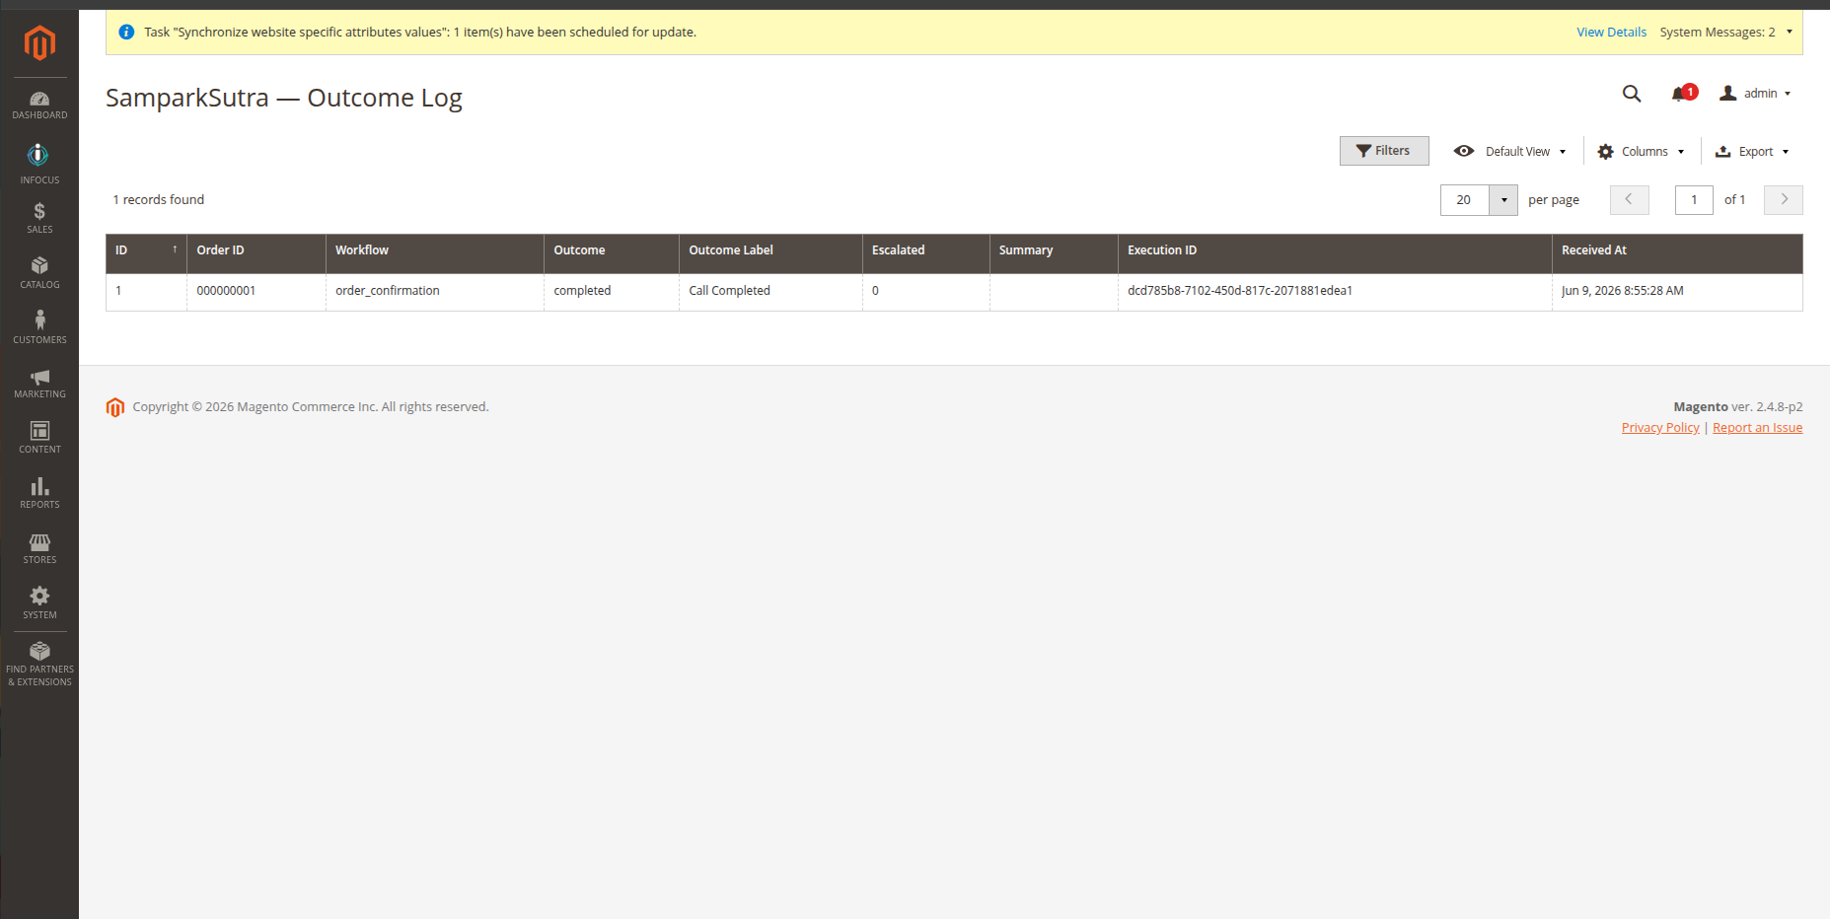Click the current page number input
1830x919 pixels.
pyautogui.click(x=1694, y=200)
